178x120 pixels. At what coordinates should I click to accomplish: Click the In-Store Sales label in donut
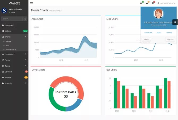pos(66,92)
